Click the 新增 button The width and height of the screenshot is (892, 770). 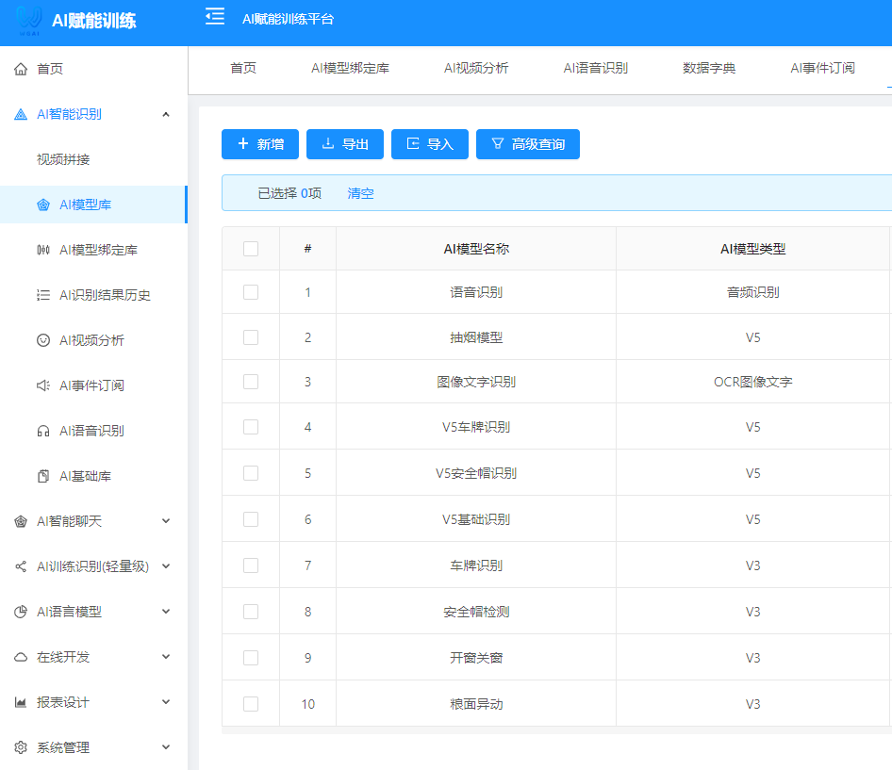[259, 144]
